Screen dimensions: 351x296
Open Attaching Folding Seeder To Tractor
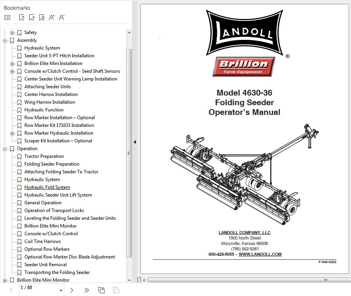click(x=61, y=172)
